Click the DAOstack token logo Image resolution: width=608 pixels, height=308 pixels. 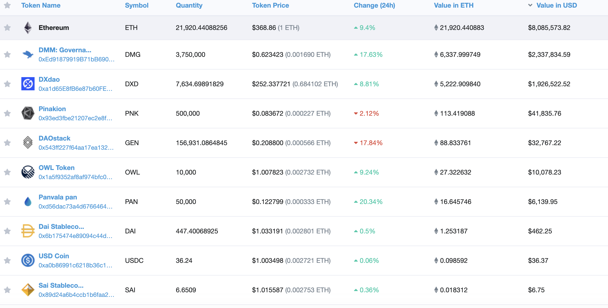28,143
